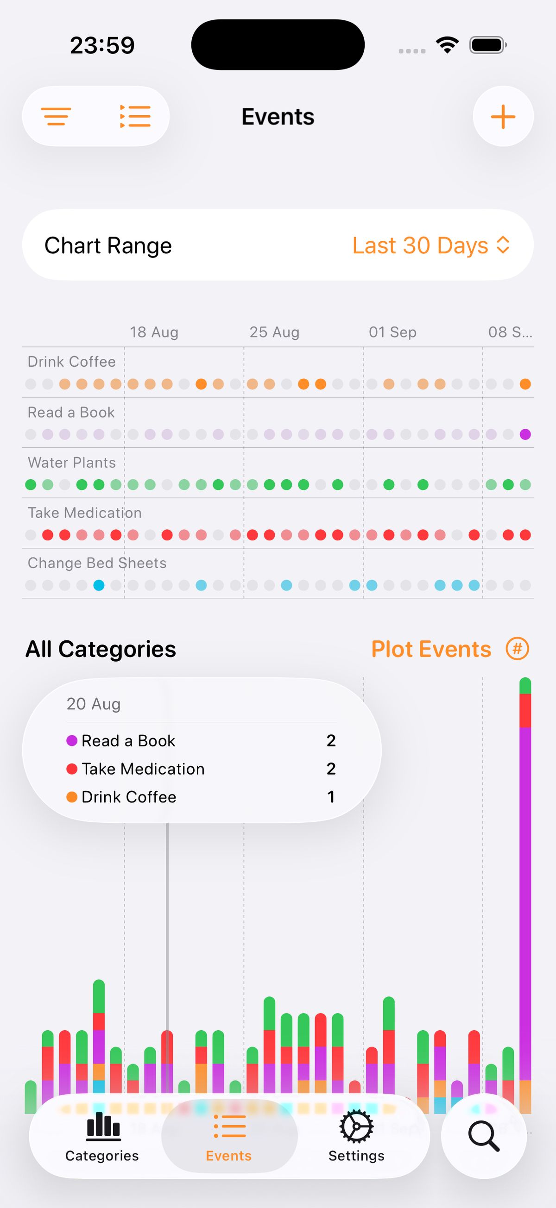Expand the Last 30 Days range picker
The image size is (556, 1208).
420,245
